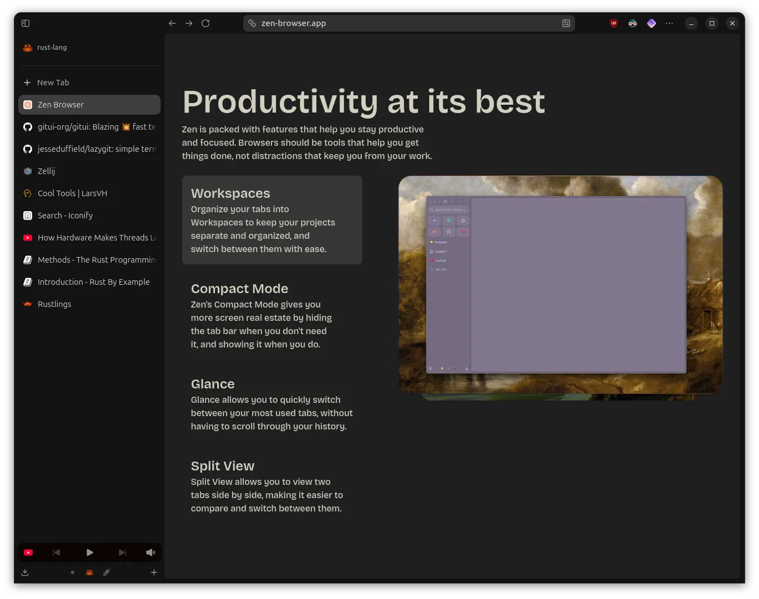Play the media in the sidebar player
The width and height of the screenshot is (759, 599).
pyautogui.click(x=90, y=552)
